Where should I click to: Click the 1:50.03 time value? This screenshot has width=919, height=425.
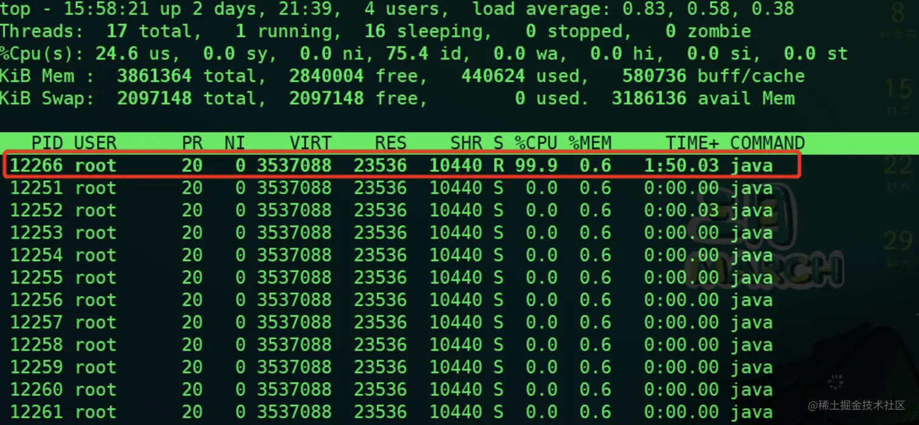[681, 165]
